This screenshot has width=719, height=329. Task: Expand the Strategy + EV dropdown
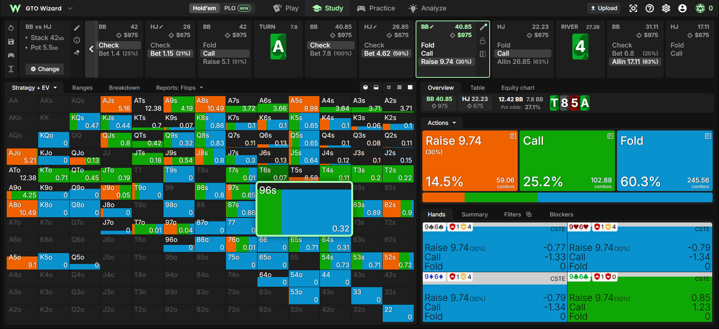[x=34, y=88]
